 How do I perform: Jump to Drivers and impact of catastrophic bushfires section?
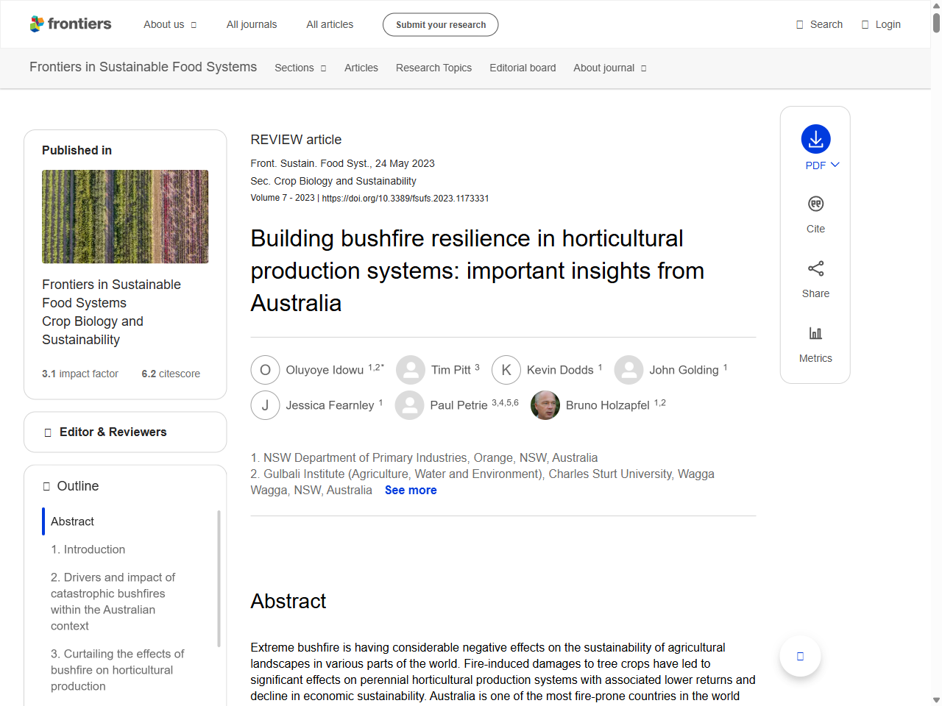point(113,602)
